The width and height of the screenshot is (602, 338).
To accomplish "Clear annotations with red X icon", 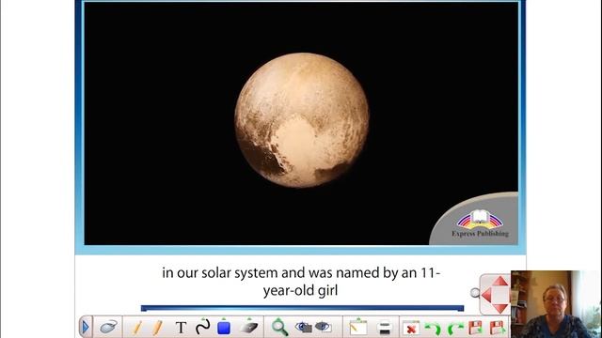I will [411, 329].
